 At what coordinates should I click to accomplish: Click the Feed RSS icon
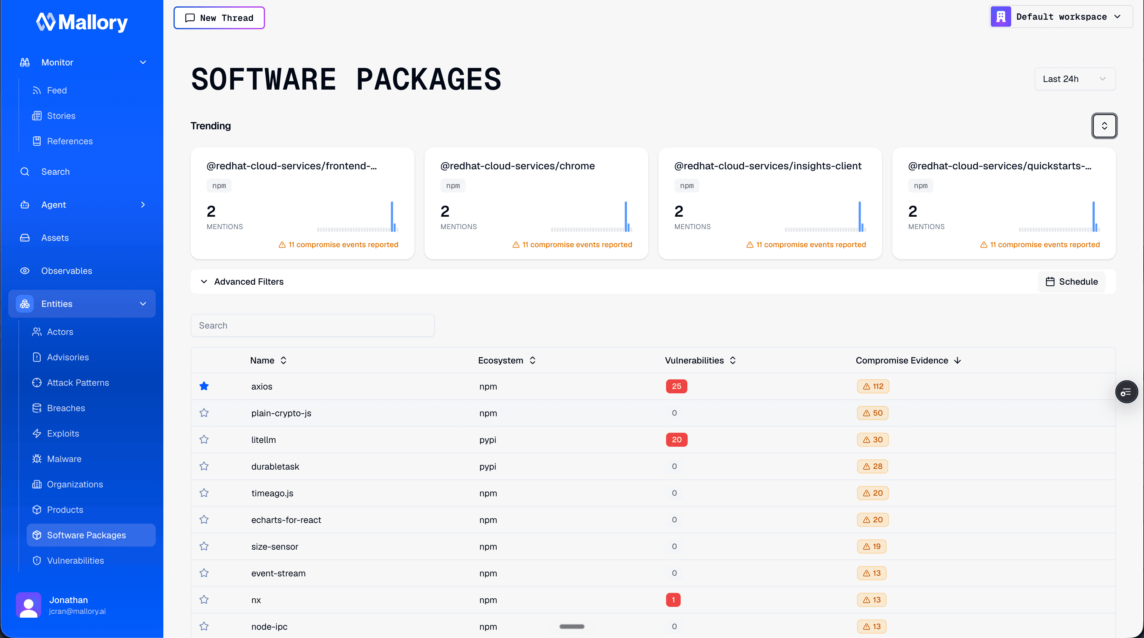pyautogui.click(x=37, y=91)
